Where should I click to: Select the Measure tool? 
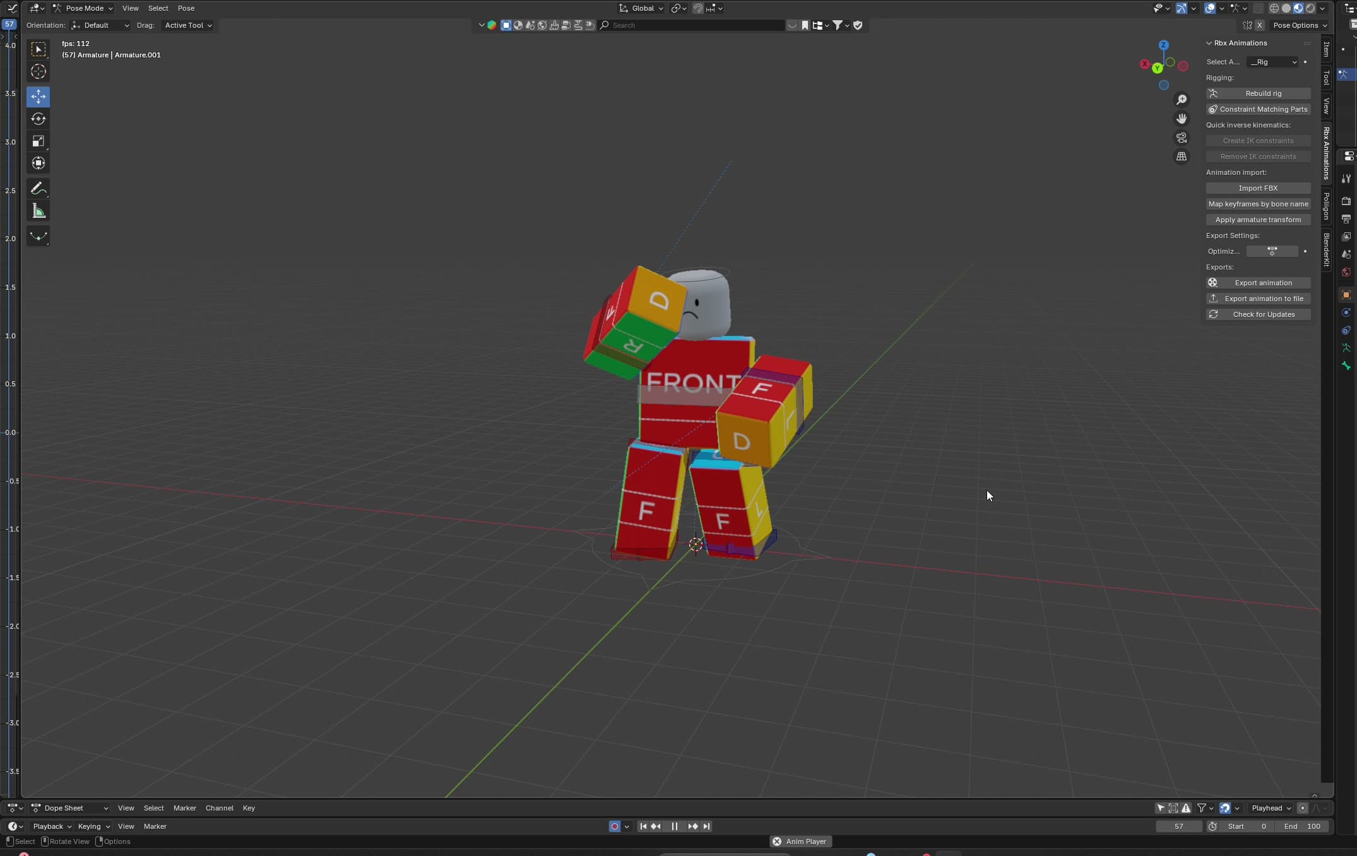tap(39, 211)
